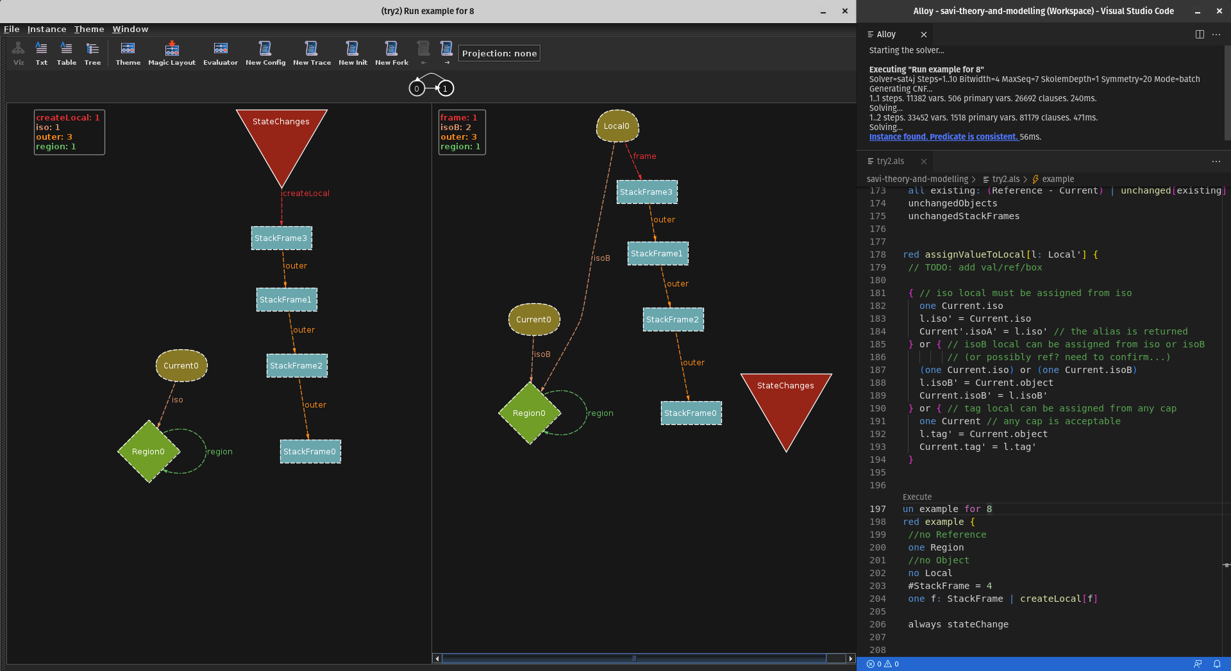Open the Table view
This screenshot has height=671, width=1231.
[x=66, y=53]
